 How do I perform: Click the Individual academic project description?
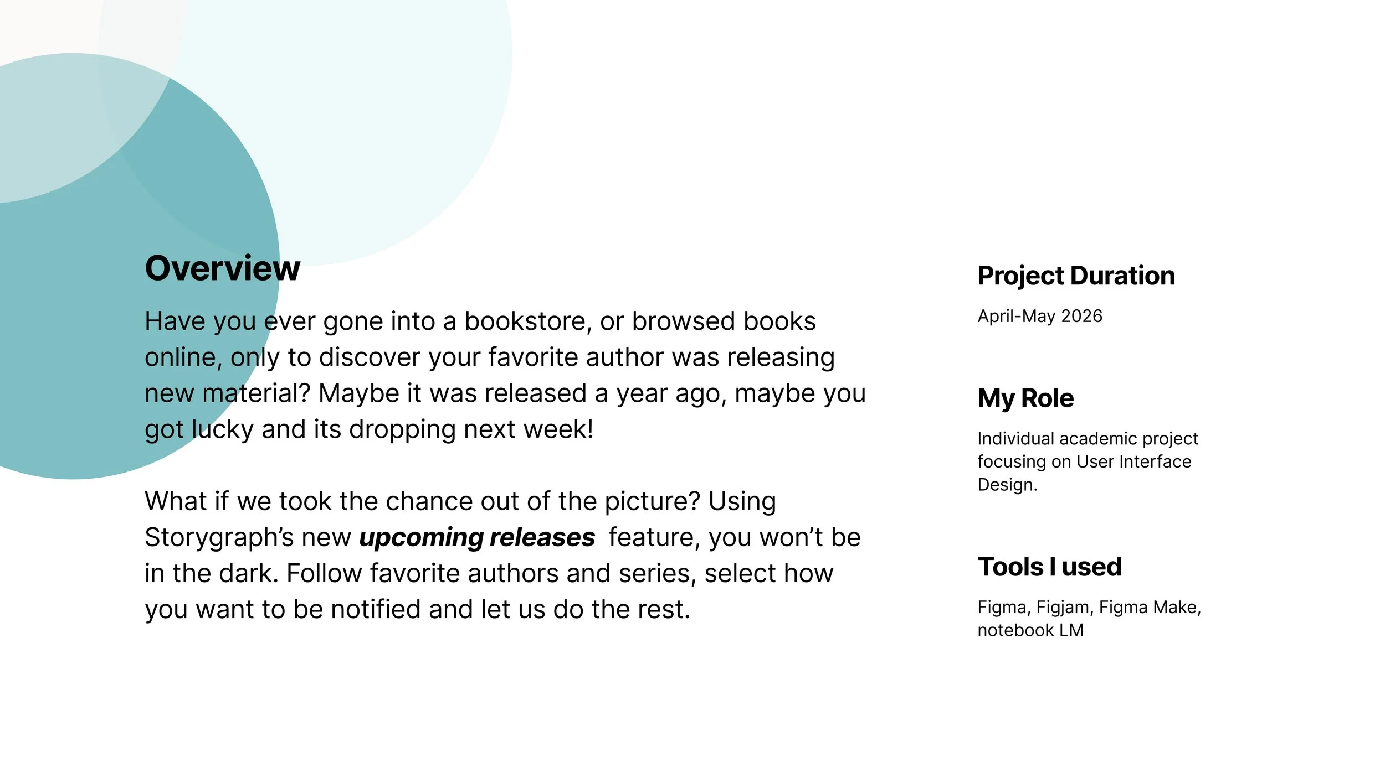pos(1088,461)
